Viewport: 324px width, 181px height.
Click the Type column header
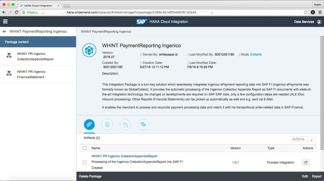point(271,148)
